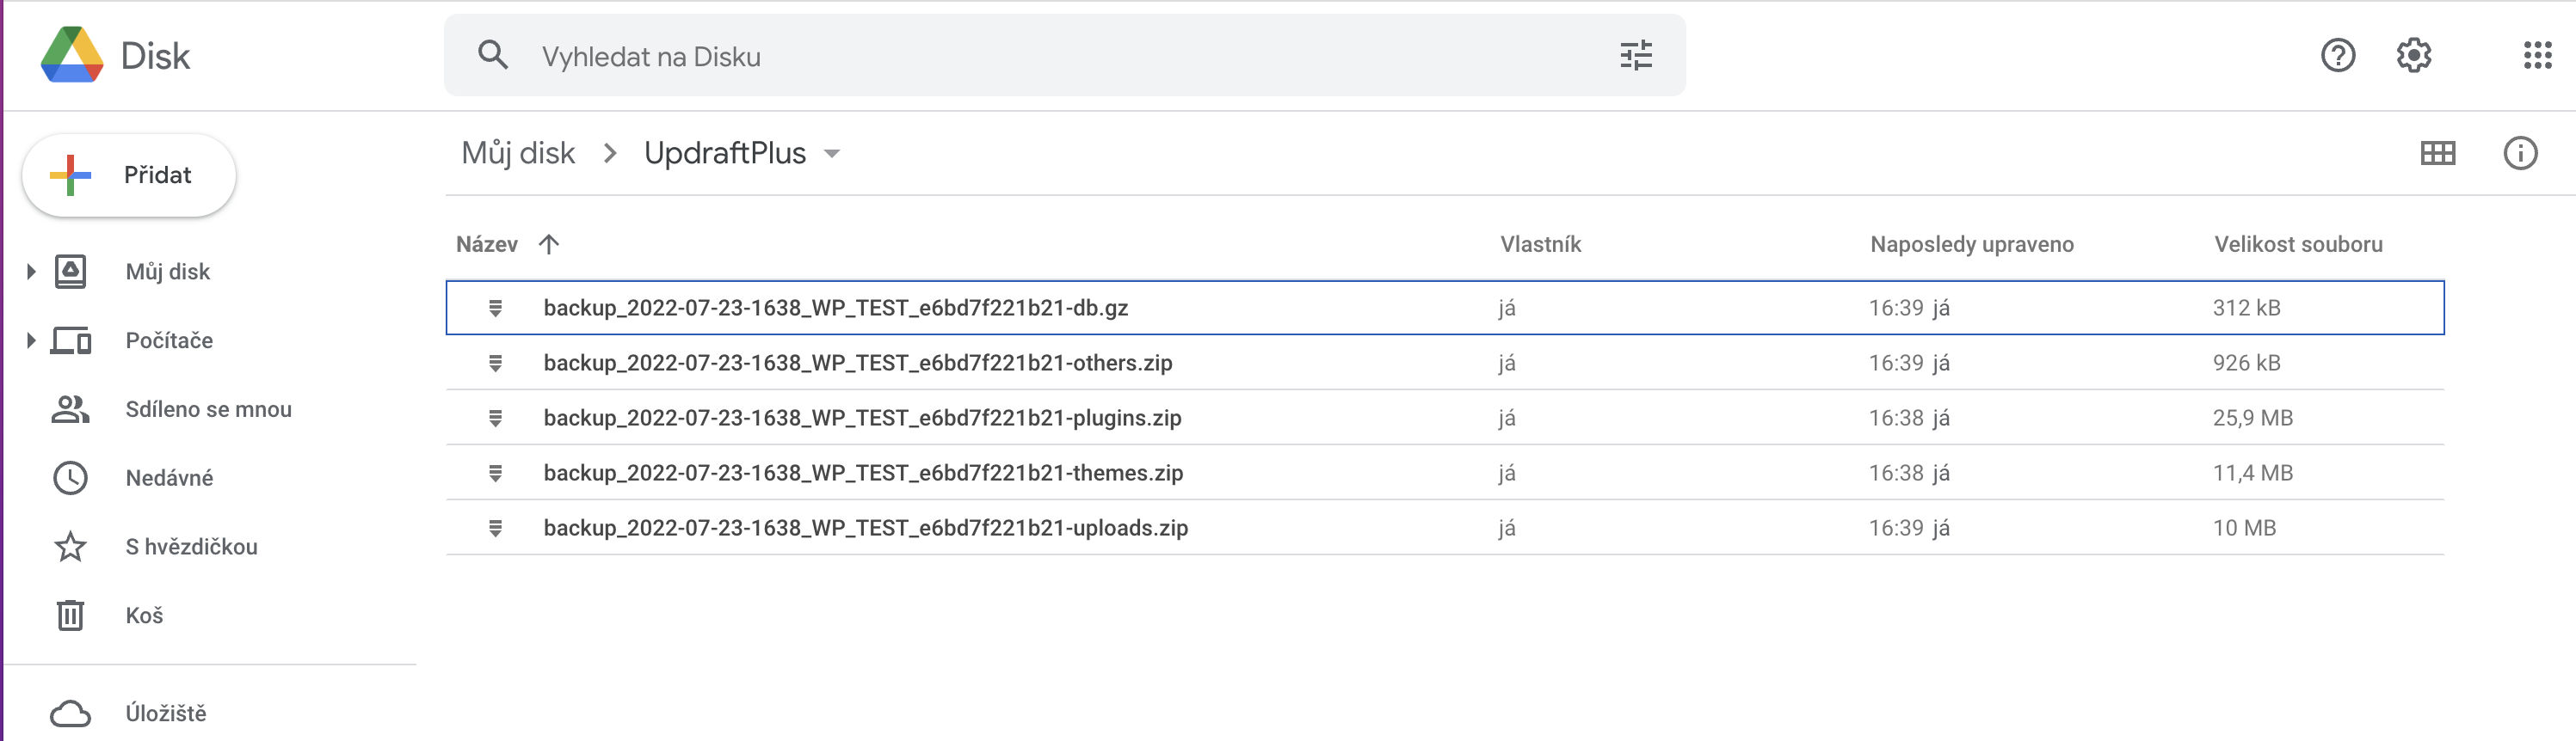Click the Úložiště cloud icon
This screenshot has height=741, width=2576.
pyautogui.click(x=70, y=713)
